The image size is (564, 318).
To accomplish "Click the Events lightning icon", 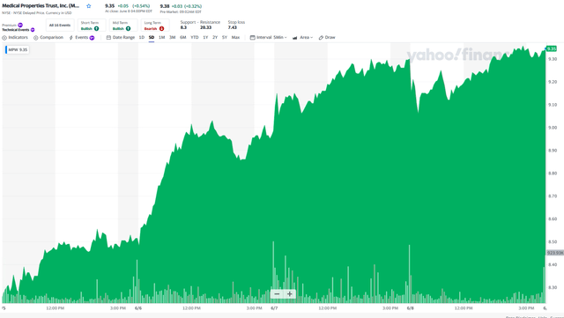I will pyautogui.click(x=71, y=37).
